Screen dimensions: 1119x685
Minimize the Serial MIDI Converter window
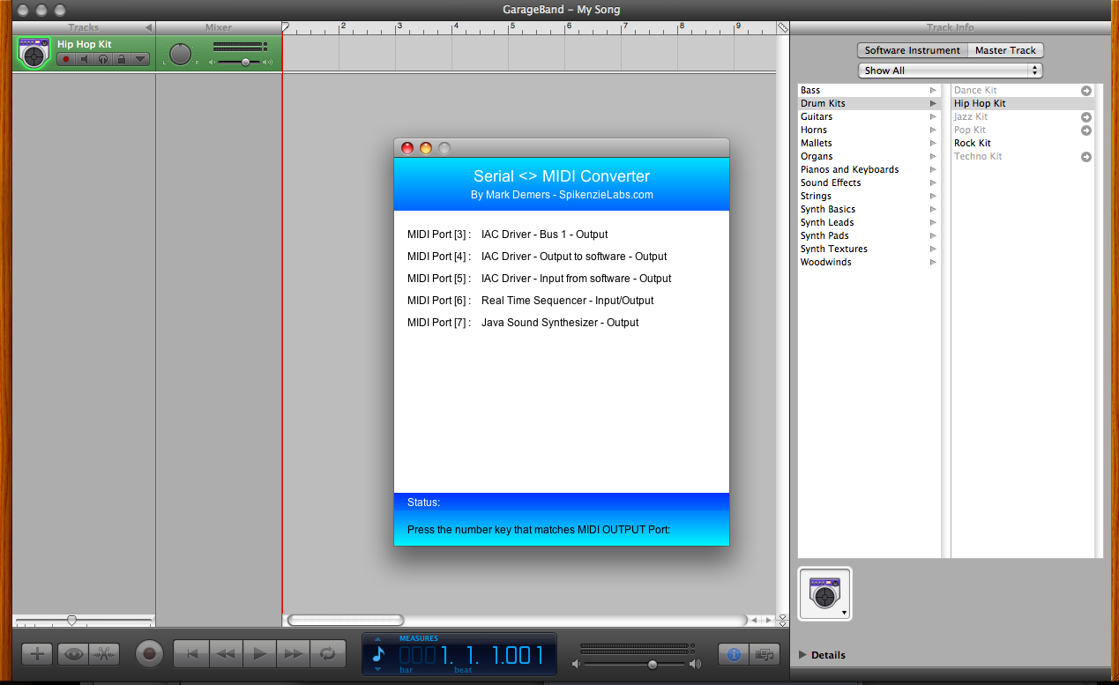[x=426, y=148]
